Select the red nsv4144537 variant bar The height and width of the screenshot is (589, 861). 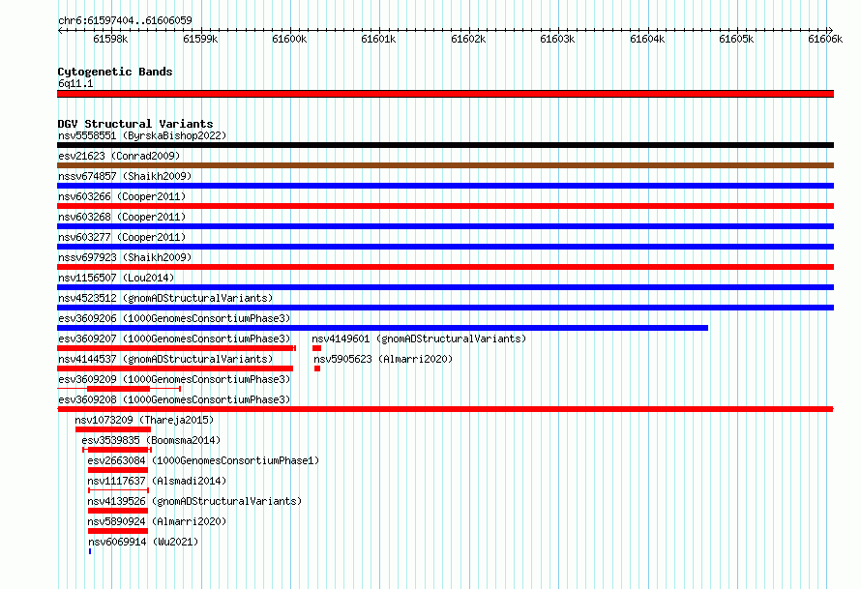(x=175, y=368)
